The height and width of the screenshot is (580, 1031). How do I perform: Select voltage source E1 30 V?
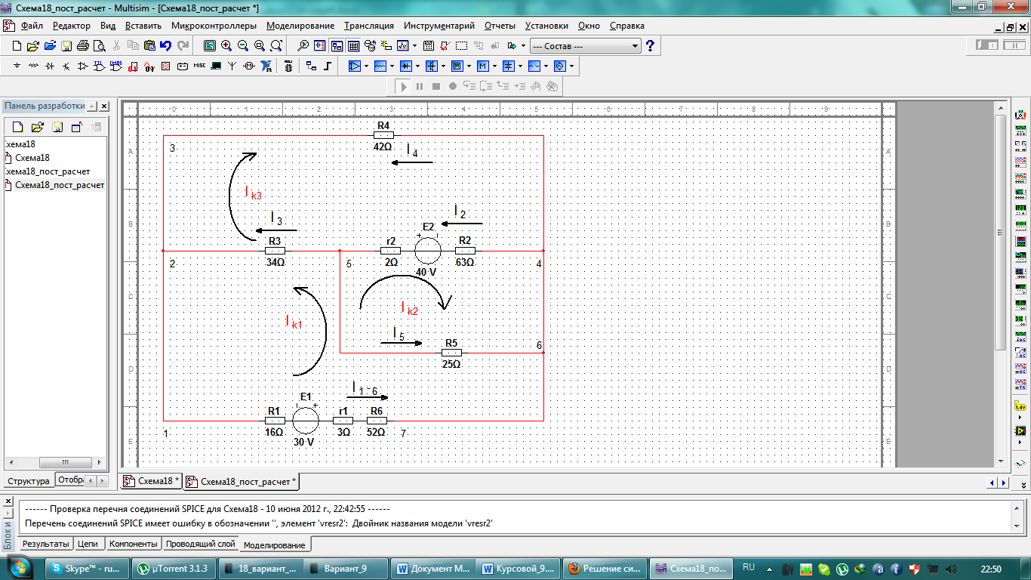[305, 419]
